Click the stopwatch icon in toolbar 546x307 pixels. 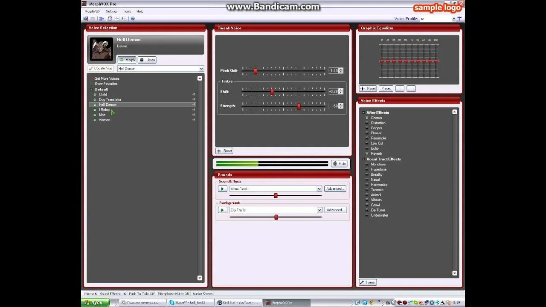tap(110, 19)
